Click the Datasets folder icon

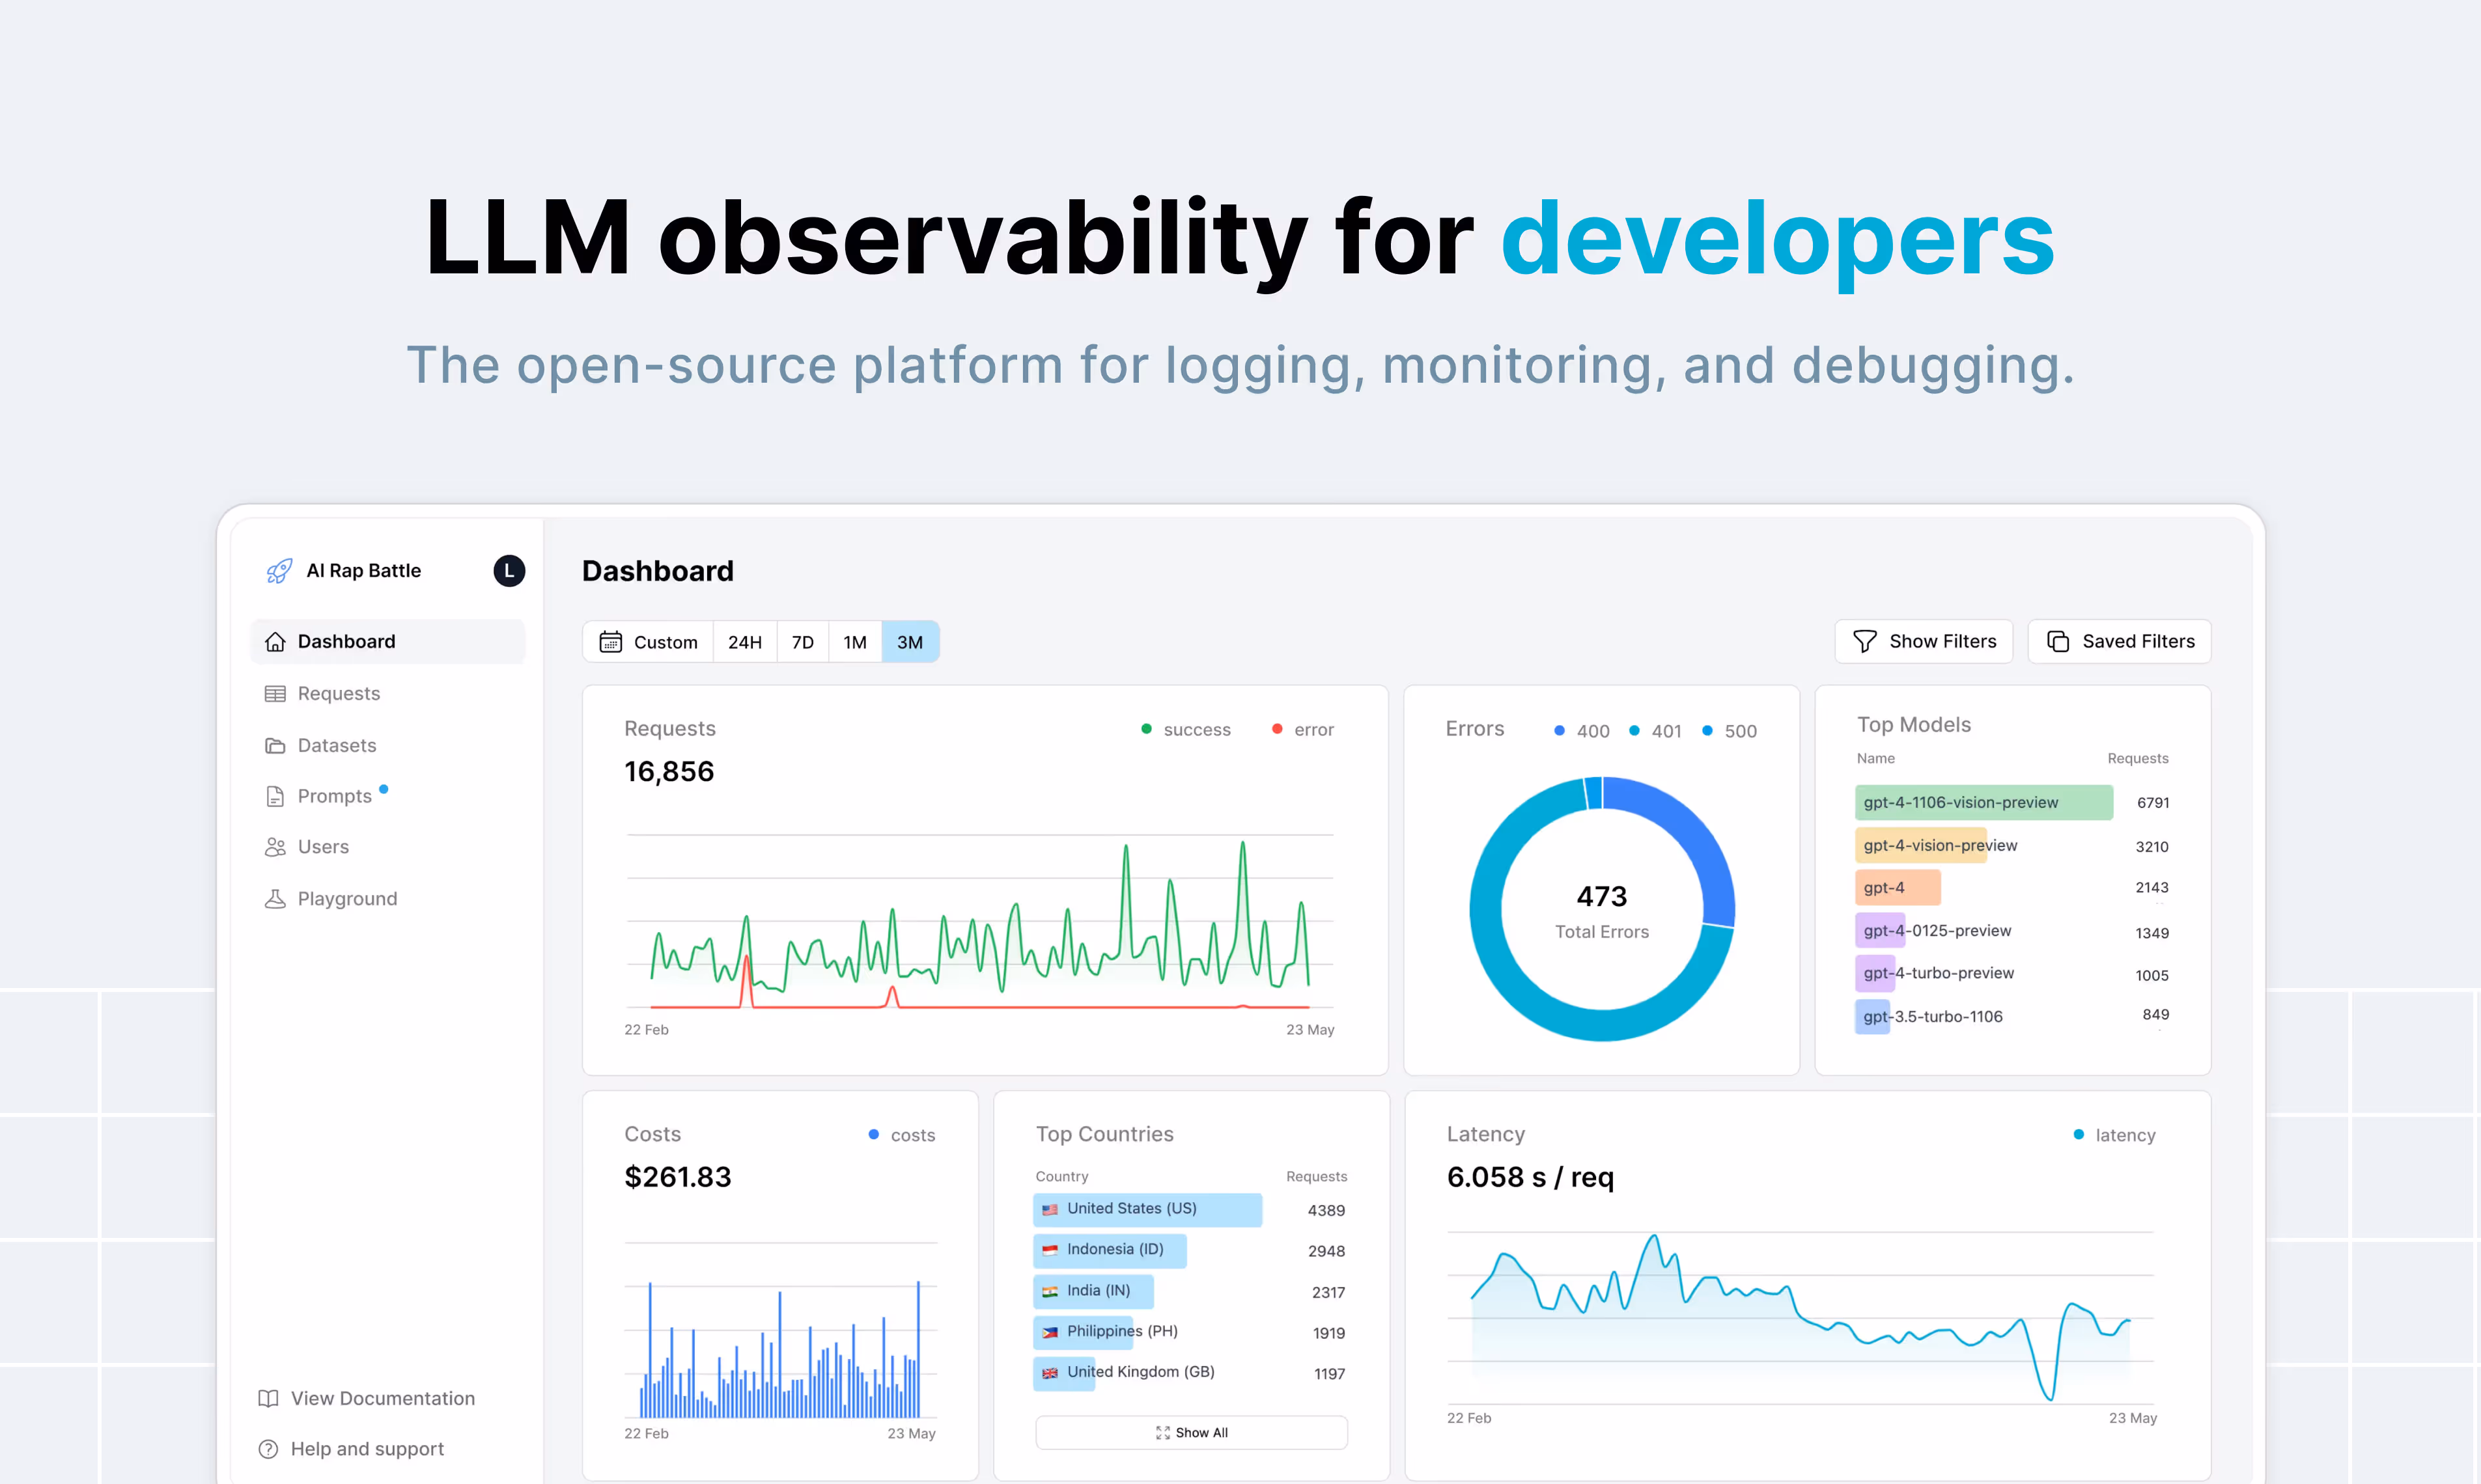point(275,746)
